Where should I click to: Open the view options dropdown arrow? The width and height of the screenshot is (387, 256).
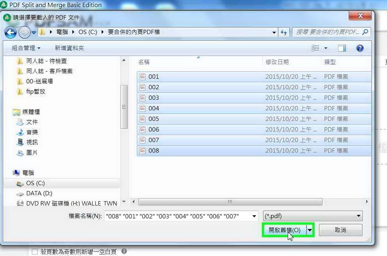[326, 48]
